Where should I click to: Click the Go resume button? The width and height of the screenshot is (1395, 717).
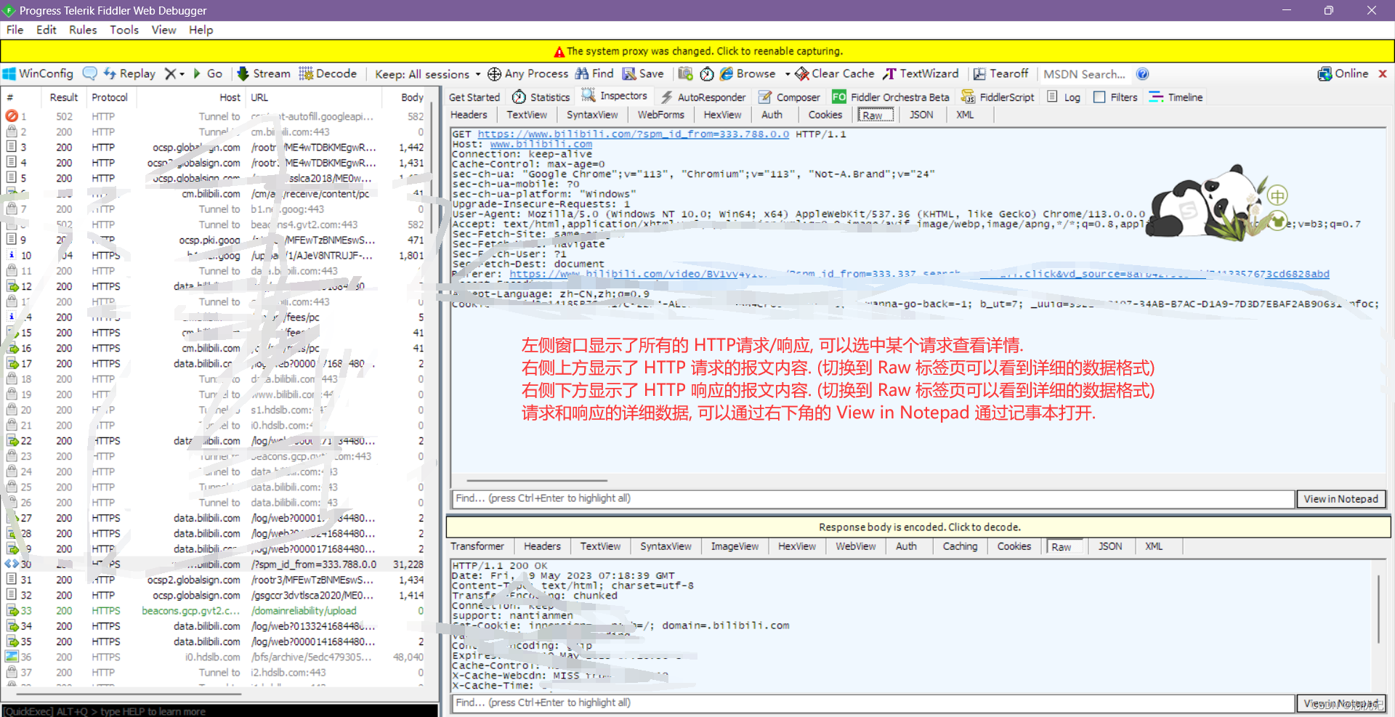pos(208,74)
